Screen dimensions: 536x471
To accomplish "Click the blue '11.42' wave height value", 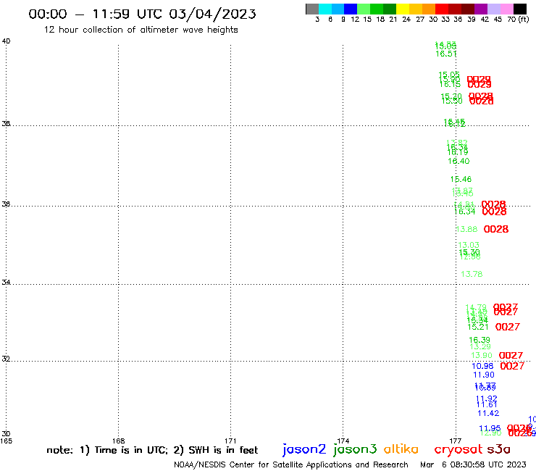I will 488,413.
